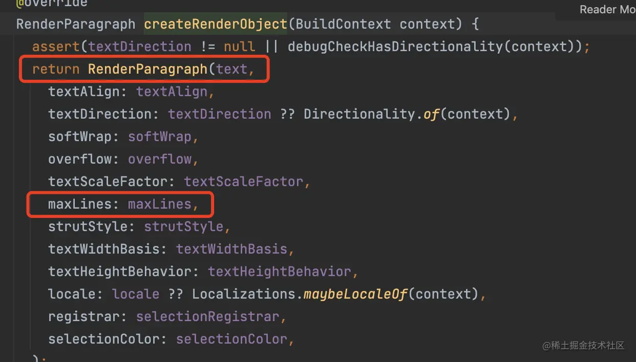Click the return keyword
This screenshot has width=636, height=362.
coord(56,69)
